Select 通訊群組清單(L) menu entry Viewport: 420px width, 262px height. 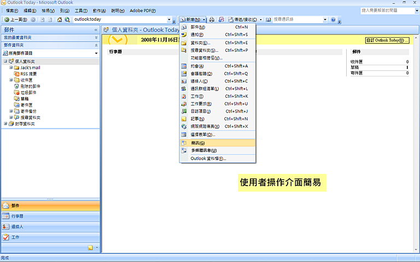click(x=218, y=88)
